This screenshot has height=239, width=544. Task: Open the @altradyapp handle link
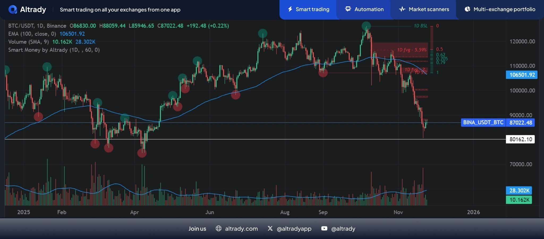[294, 229]
